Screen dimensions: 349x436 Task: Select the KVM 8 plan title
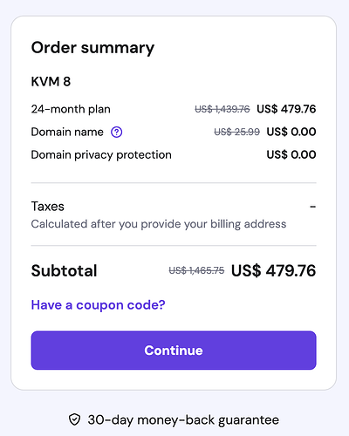(x=51, y=81)
